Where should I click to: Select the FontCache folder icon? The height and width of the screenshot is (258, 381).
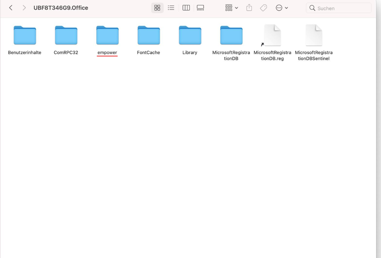[x=149, y=35]
